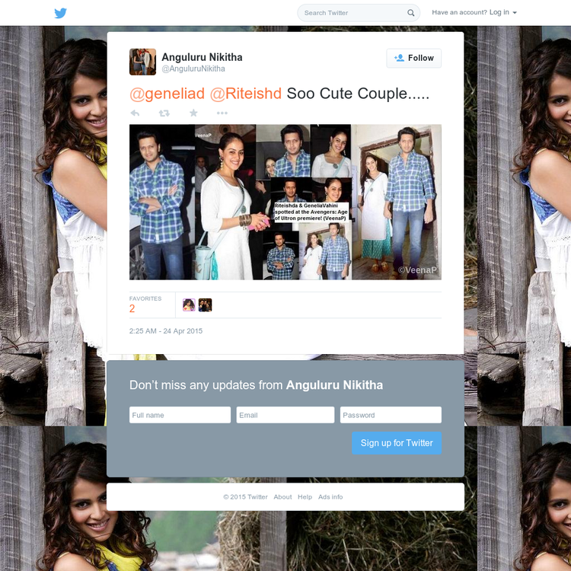
Task: Favorite the tweet using star icon
Action: point(193,113)
